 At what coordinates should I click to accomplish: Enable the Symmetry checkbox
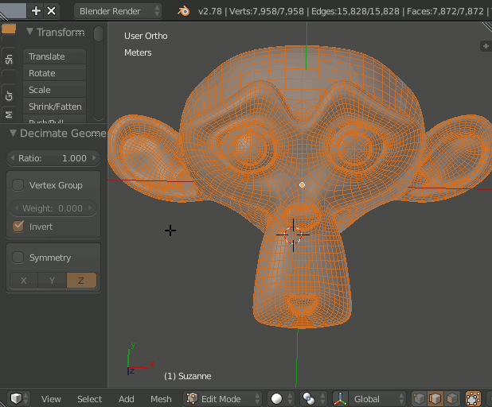pyautogui.click(x=18, y=258)
